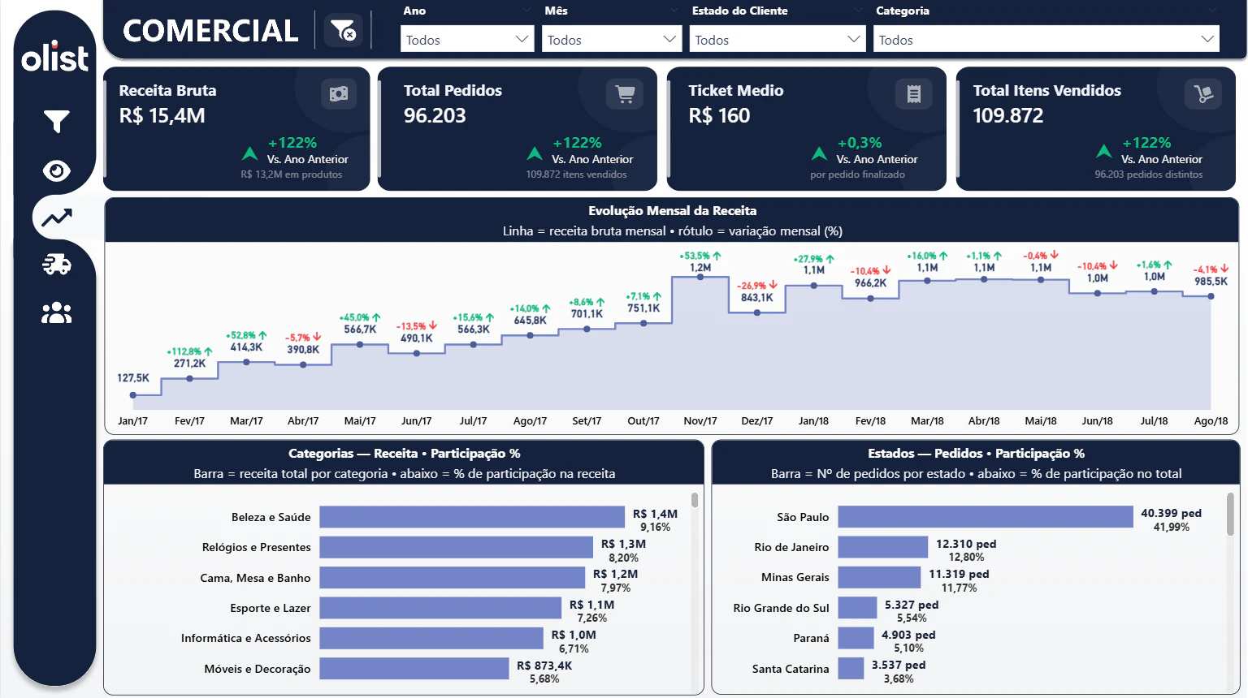Click the Informática e Acessórios bar

coord(431,638)
